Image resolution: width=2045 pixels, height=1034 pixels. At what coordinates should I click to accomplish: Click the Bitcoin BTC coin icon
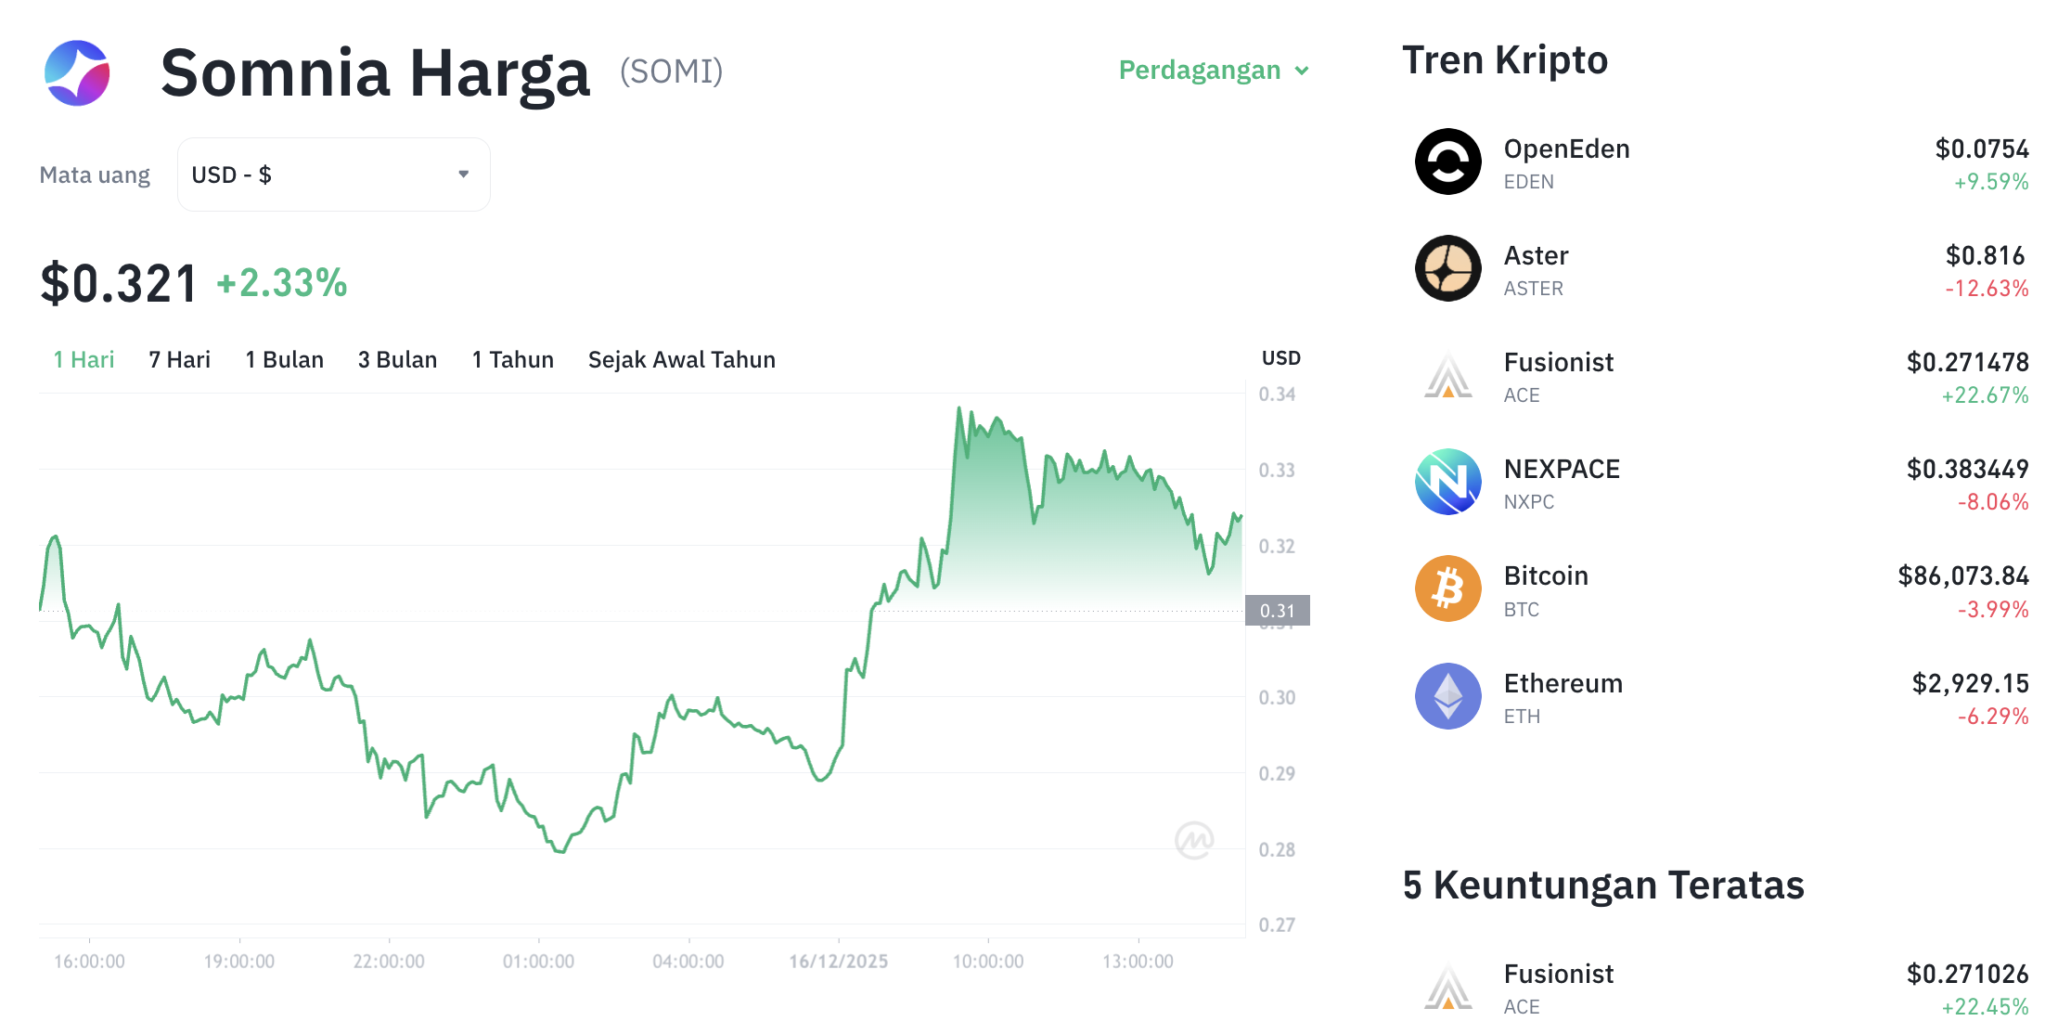pyautogui.click(x=1447, y=589)
